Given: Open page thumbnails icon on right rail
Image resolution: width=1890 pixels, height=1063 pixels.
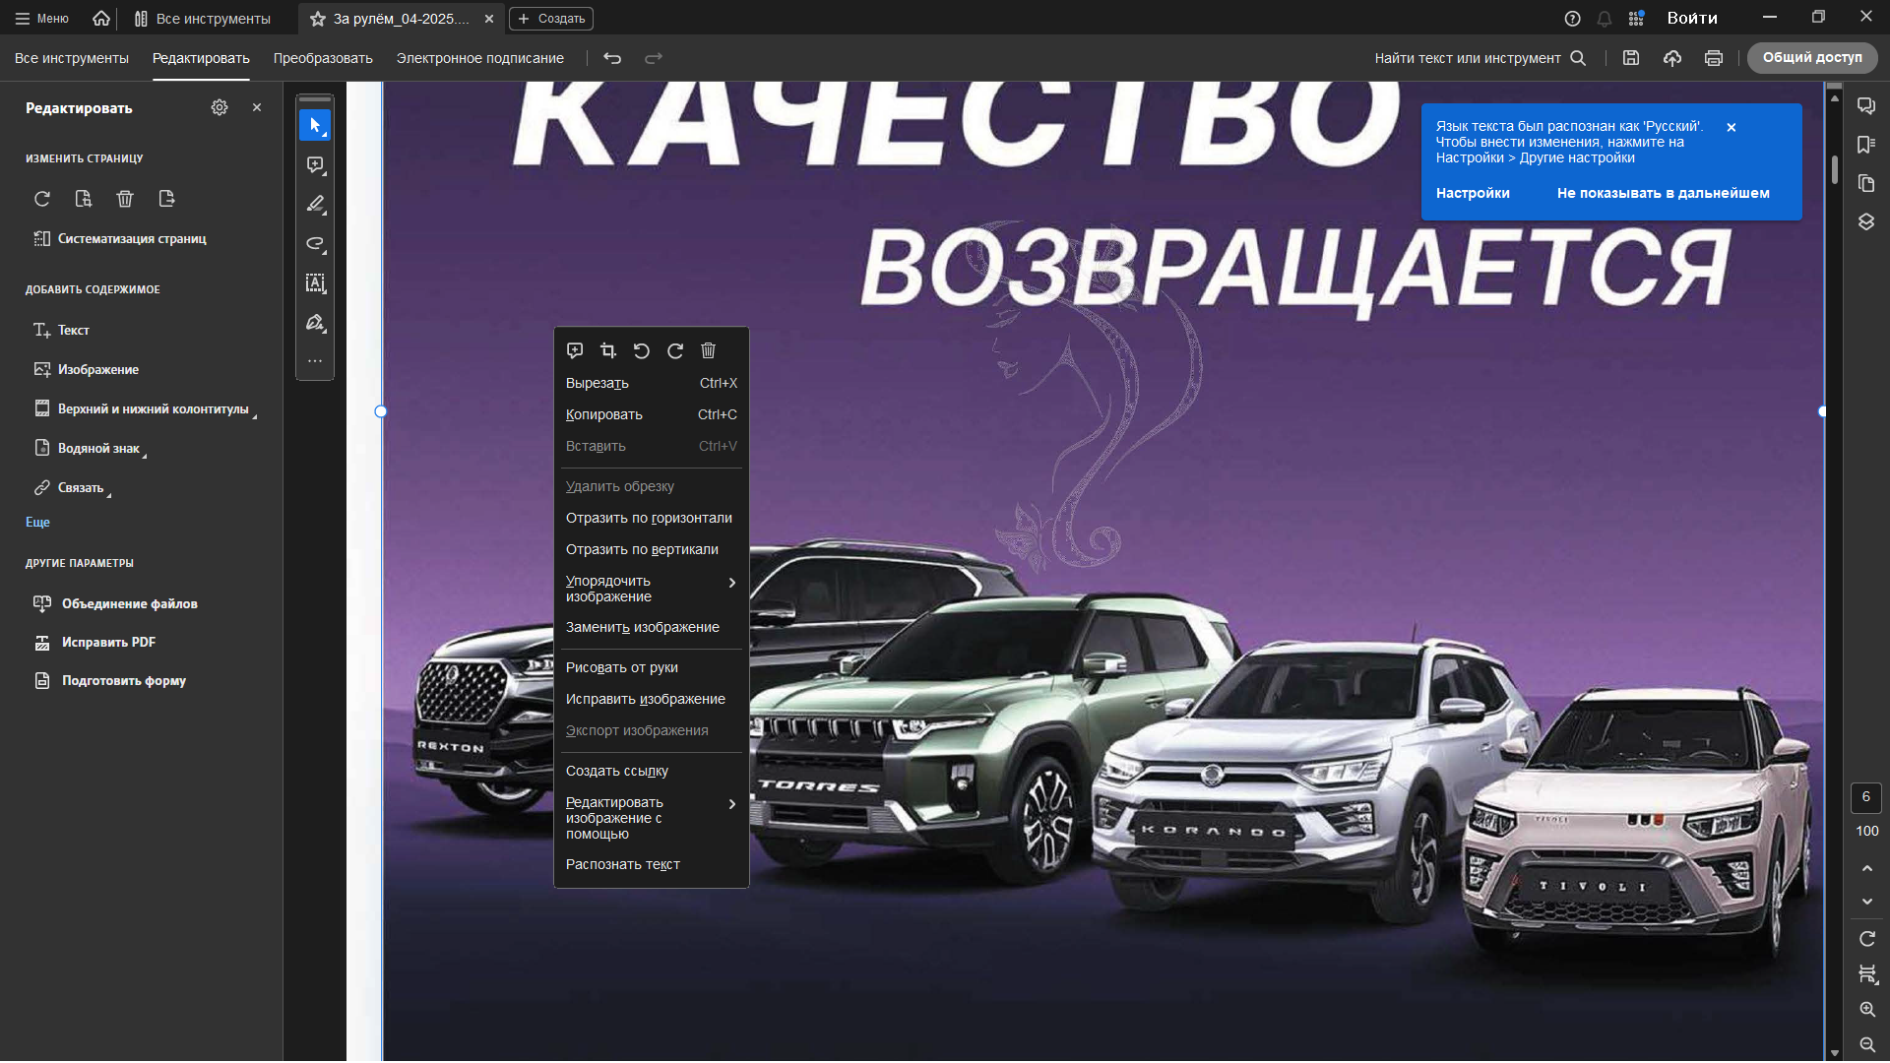Looking at the screenshot, I should click(1866, 183).
